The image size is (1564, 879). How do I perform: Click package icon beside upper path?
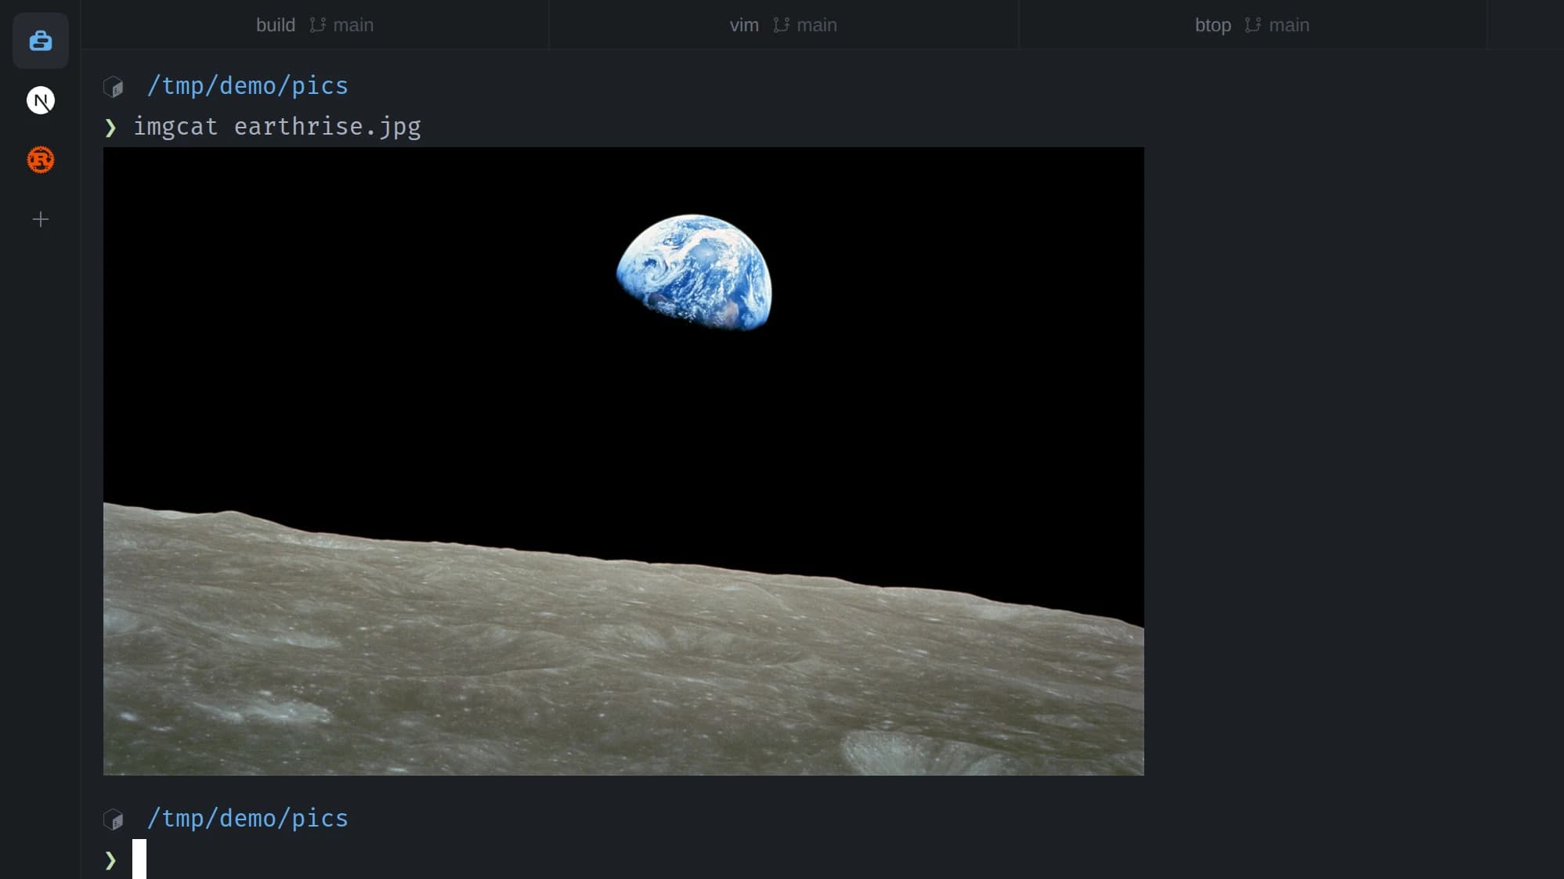[x=114, y=87]
